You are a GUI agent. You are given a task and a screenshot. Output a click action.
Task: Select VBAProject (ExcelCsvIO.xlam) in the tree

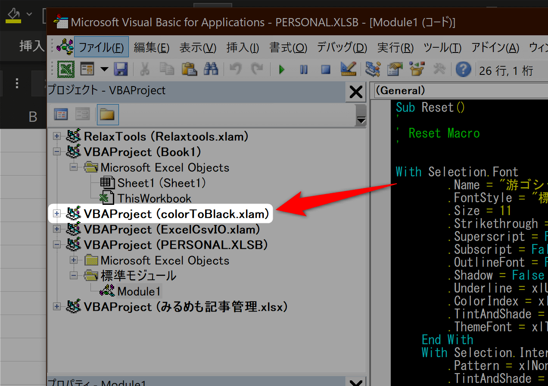coord(172,229)
